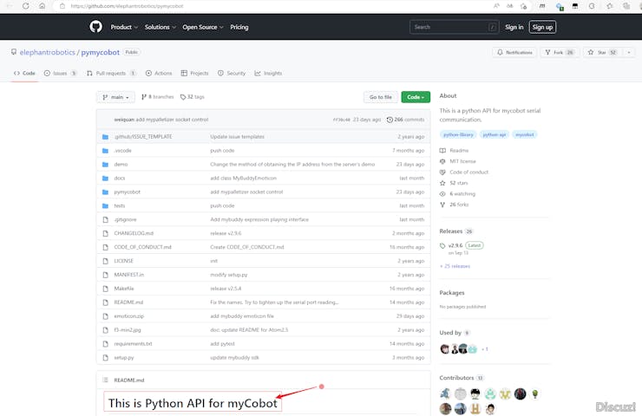Open the .github/ISSUE_TEMPLATE folder

pyautogui.click(x=143, y=137)
